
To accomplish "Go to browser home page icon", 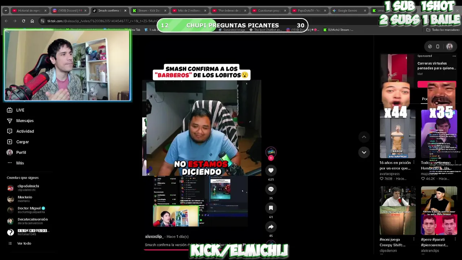I will pos(32,21).
